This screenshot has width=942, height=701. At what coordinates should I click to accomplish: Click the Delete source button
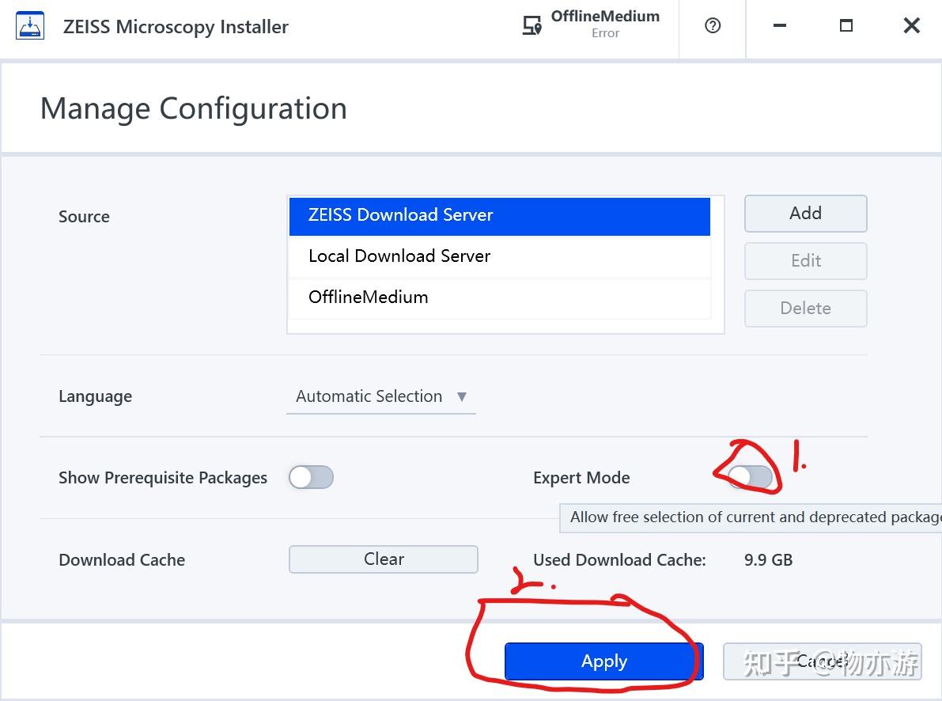click(805, 309)
